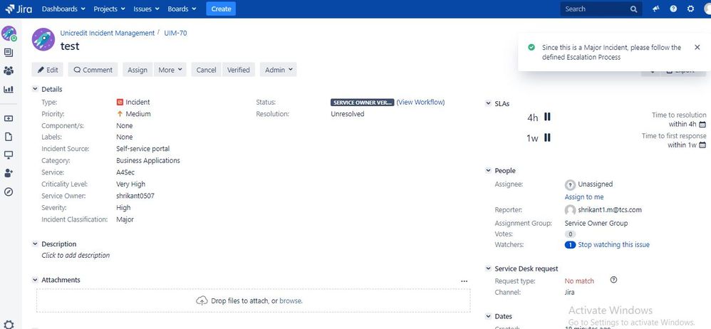Click the Create button
The height and width of the screenshot is (329, 711).
click(x=221, y=9)
